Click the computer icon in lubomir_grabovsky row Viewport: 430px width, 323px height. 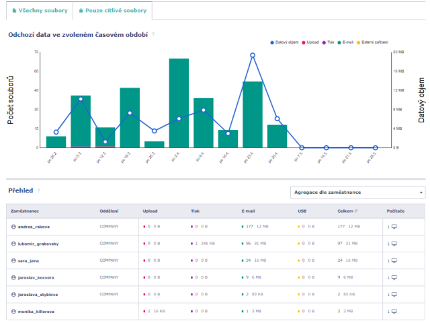(x=394, y=244)
